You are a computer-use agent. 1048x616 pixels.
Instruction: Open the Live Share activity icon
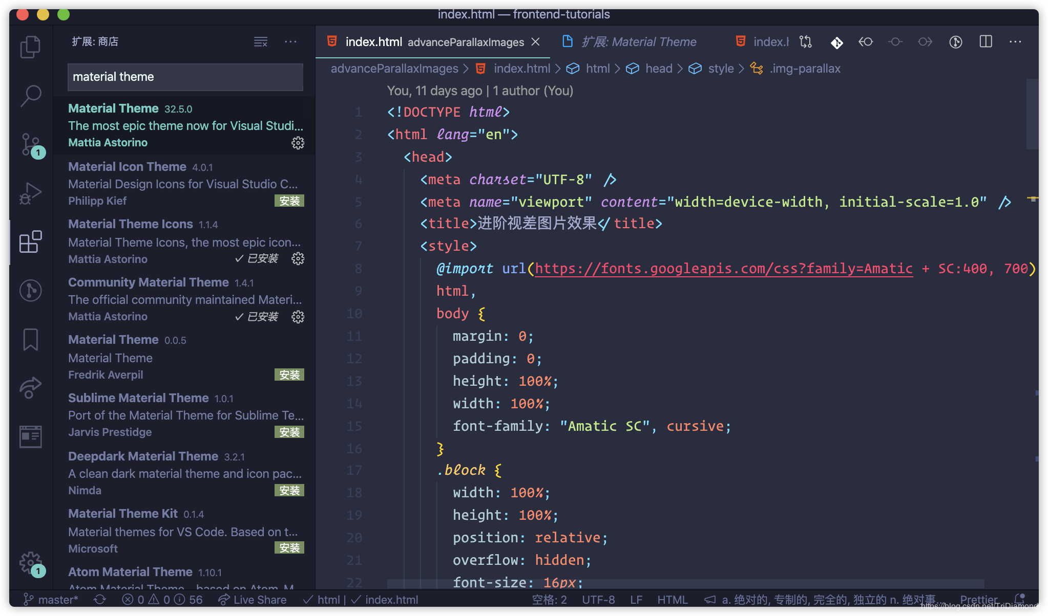pyautogui.click(x=30, y=388)
